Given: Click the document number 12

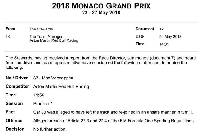Looking at the screenshot, I should [x=161, y=29].
